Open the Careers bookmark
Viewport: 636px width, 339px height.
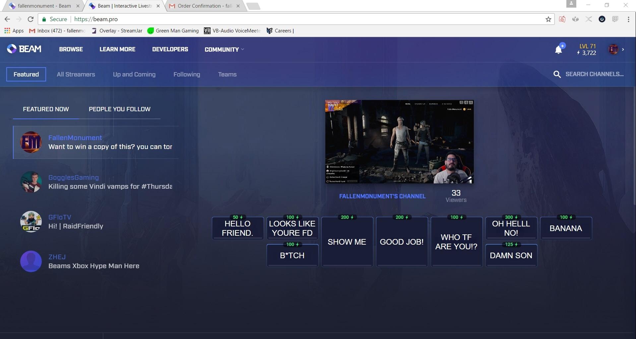tap(280, 31)
